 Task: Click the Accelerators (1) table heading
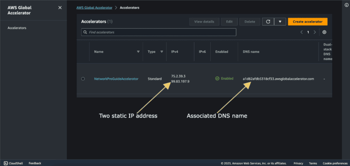[x=97, y=21]
